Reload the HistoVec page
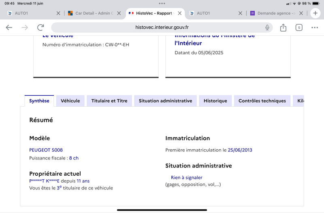The image size is (324, 213). click(x=40, y=27)
